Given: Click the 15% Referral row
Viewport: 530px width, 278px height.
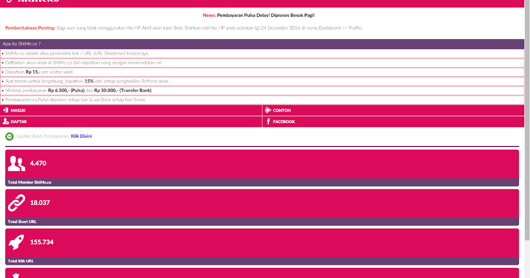Looking at the screenshot, I should click(x=262, y=81).
